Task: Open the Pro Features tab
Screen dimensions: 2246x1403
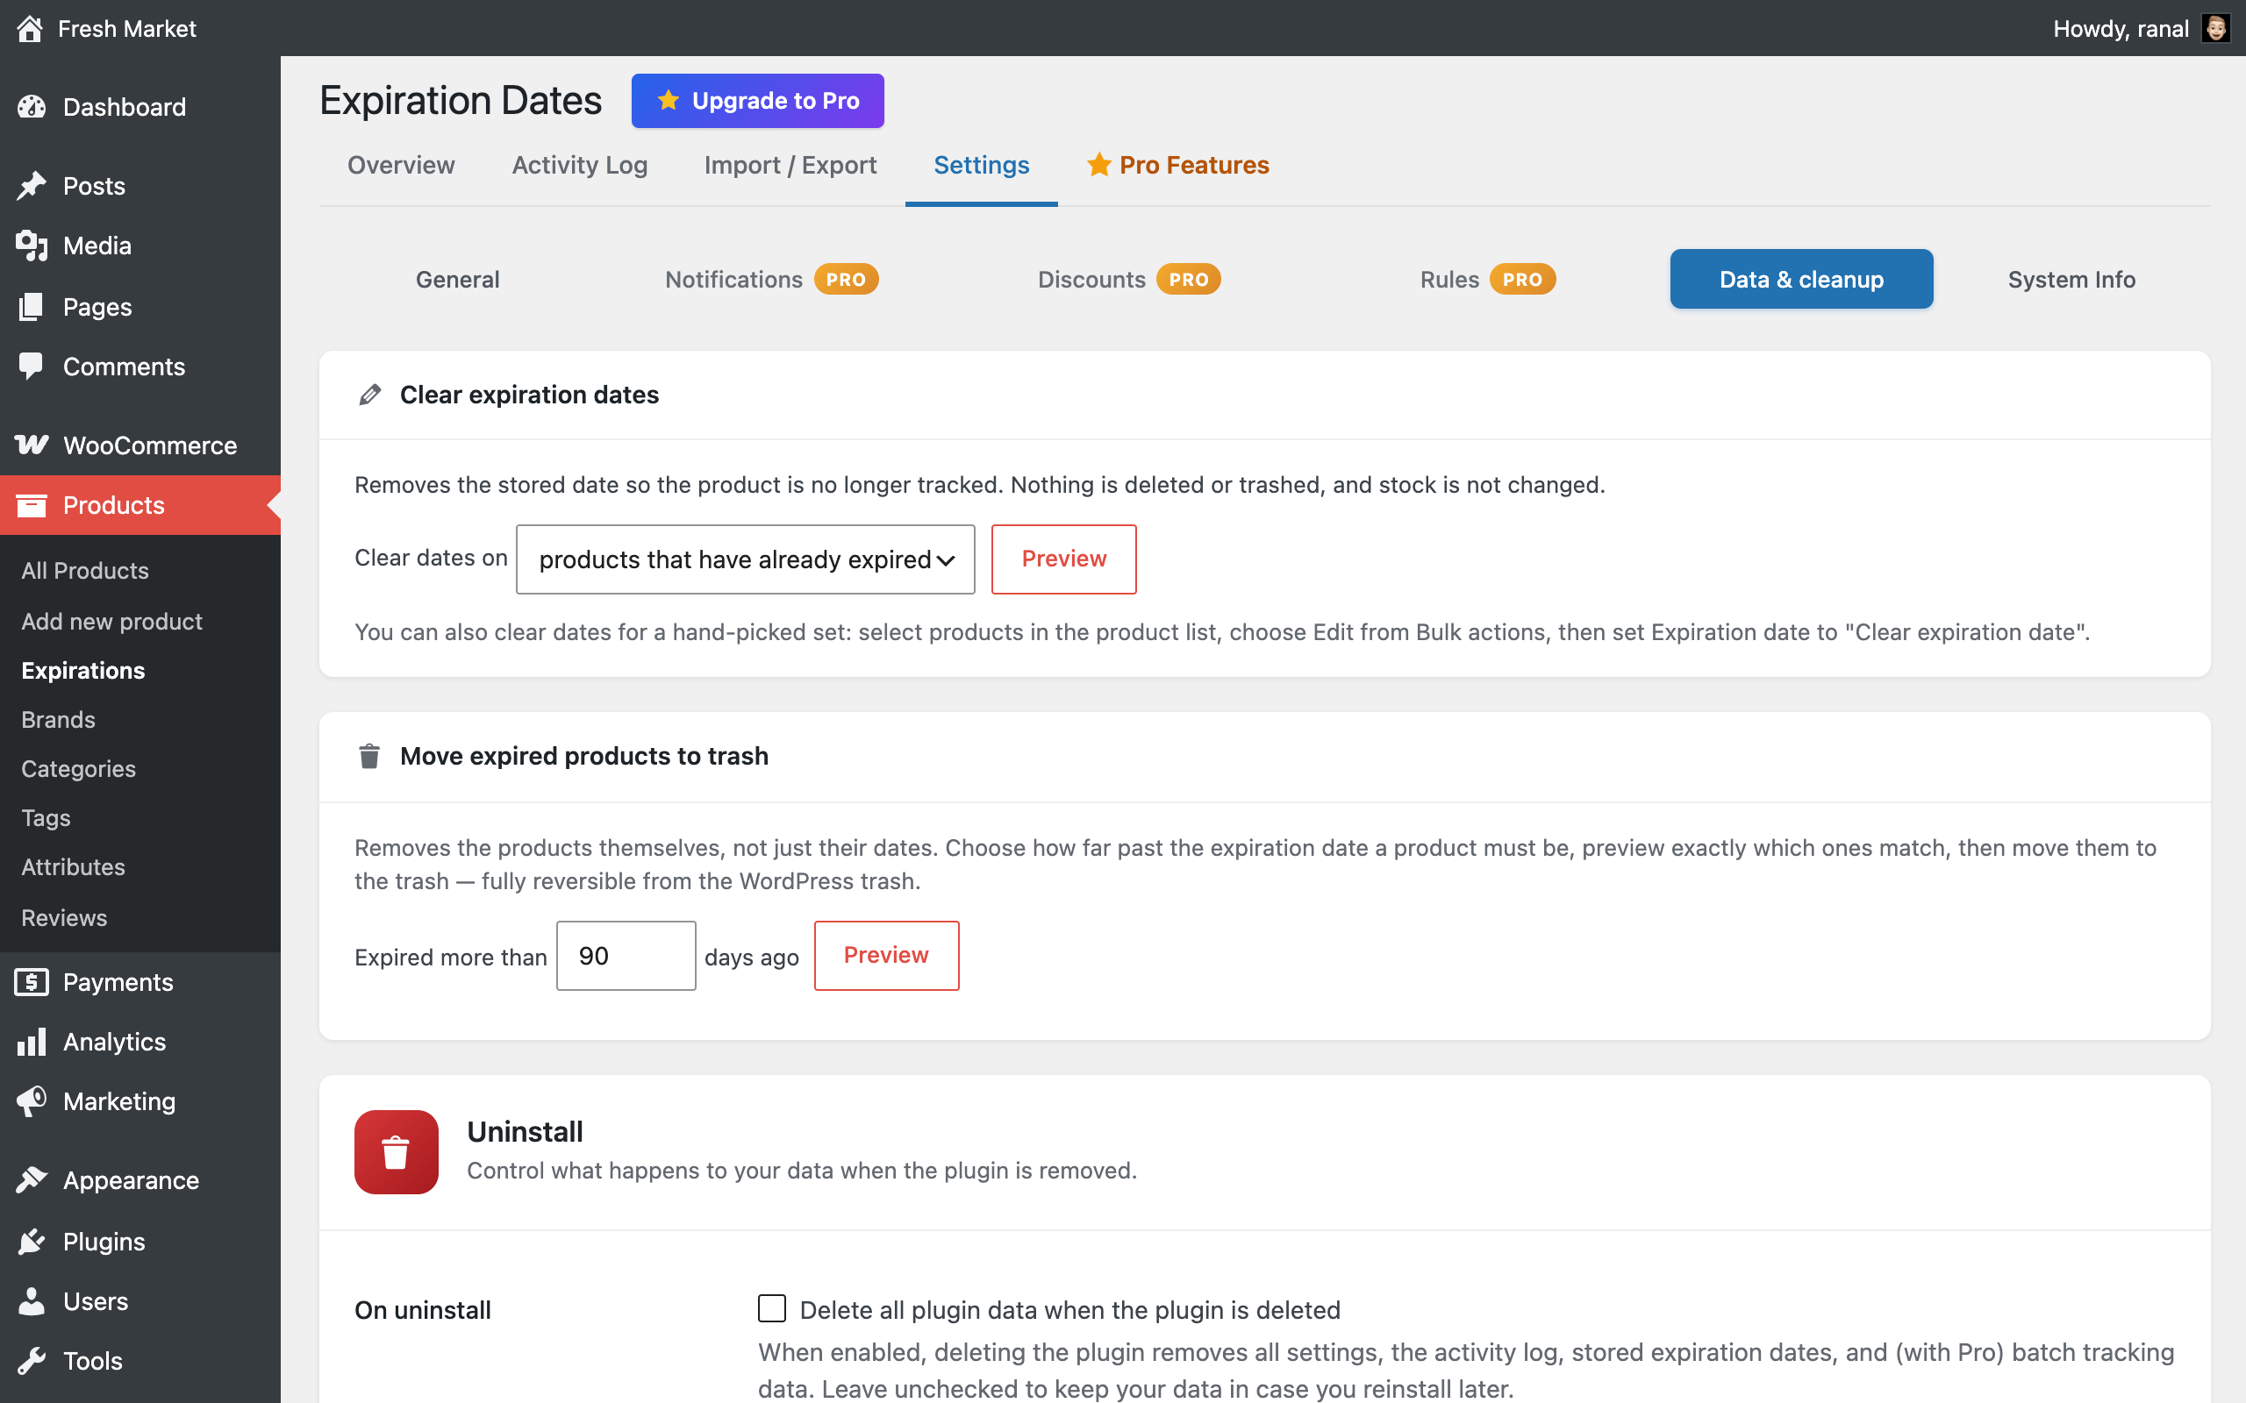Action: pyautogui.click(x=1177, y=165)
